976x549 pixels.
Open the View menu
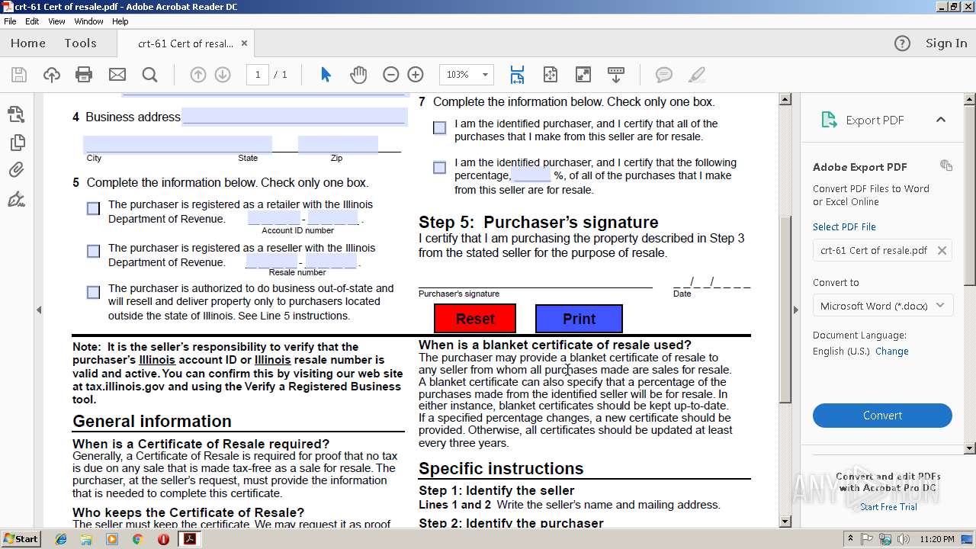click(x=57, y=21)
